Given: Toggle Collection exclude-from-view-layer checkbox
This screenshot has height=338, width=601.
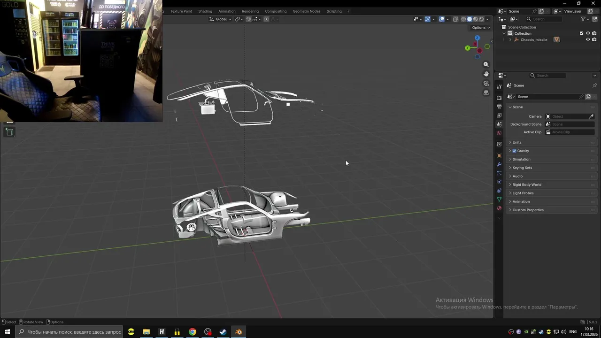Looking at the screenshot, I should (582, 33).
